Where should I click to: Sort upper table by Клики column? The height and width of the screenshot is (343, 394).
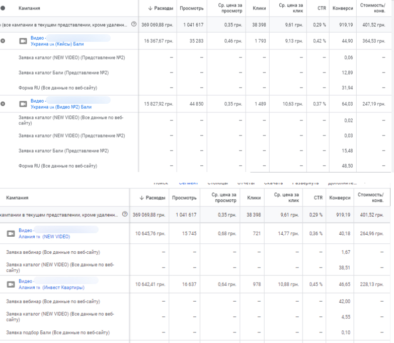click(x=259, y=8)
